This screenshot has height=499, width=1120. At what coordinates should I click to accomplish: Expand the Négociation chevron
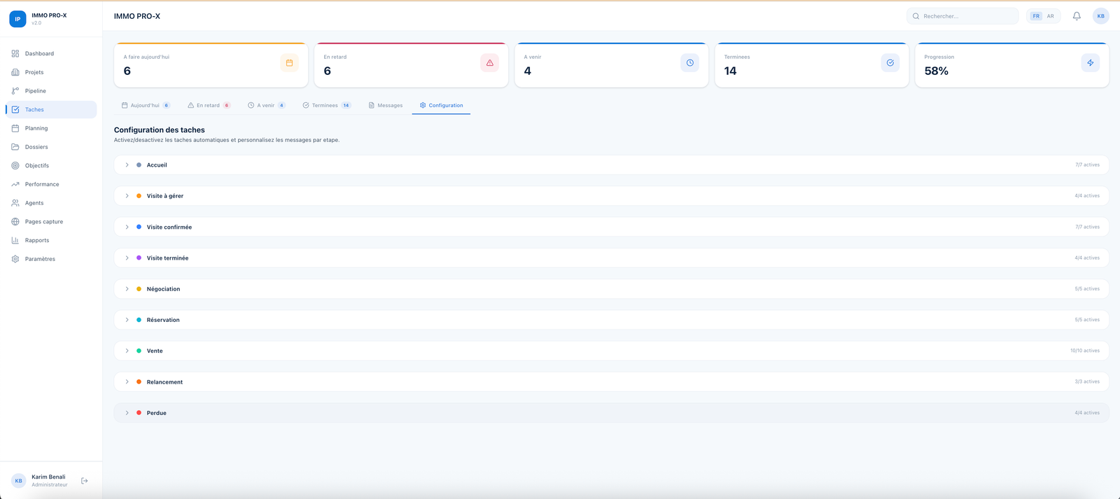127,289
